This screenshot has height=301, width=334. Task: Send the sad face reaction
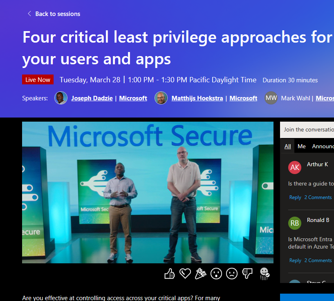(x=232, y=274)
